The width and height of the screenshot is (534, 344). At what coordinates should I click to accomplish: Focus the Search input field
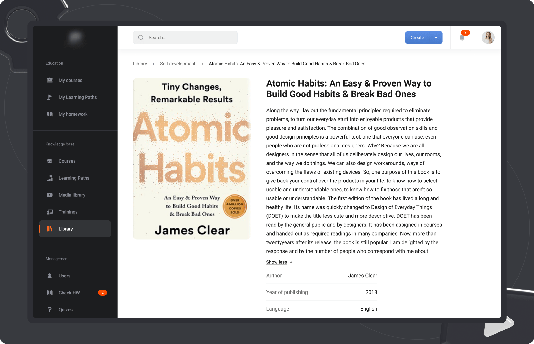click(185, 38)
